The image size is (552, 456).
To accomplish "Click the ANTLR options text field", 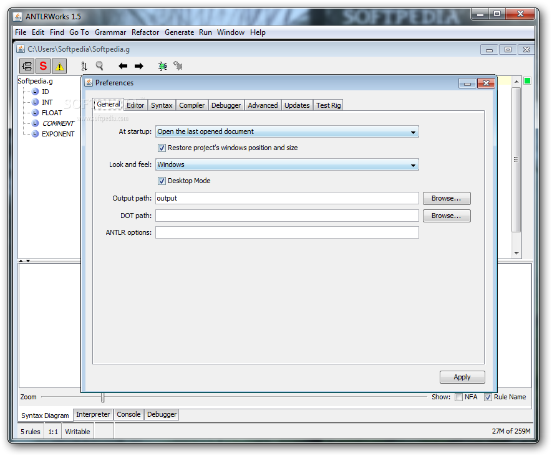I will tap(287, 233).
